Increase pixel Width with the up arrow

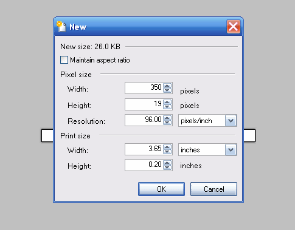(x=167, y=86)
